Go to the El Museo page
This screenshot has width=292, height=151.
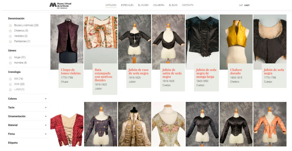click(x=143, y=5)
